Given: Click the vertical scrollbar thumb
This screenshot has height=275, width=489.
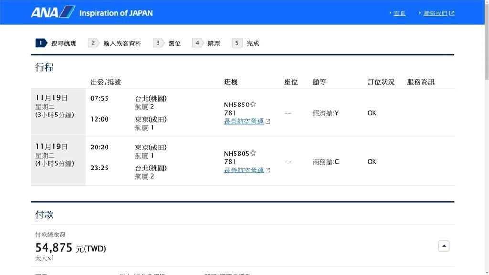Looking at the screenshot, I should [x=486, y=43].
